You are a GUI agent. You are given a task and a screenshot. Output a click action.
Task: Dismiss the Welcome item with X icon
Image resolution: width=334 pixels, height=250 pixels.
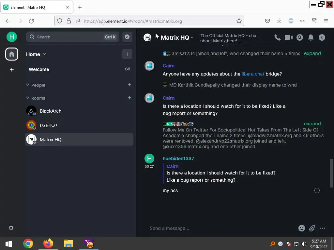[128, 69]
